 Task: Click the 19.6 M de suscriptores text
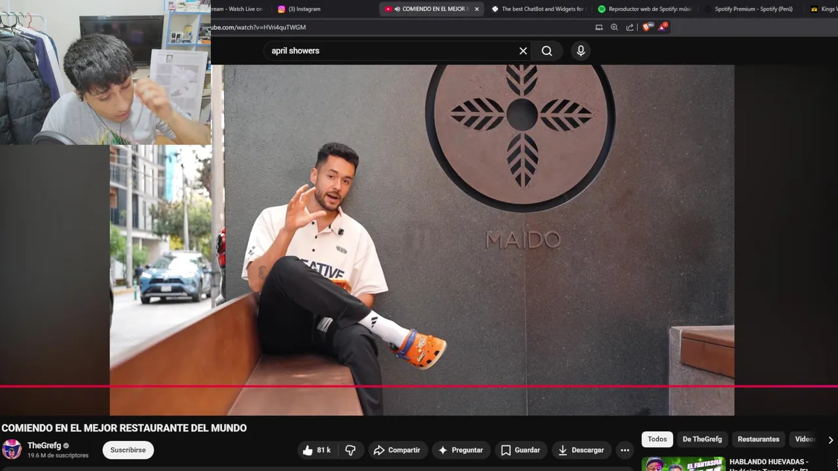pos(58,456)
